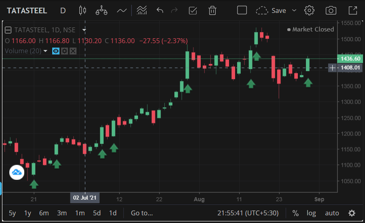Screen dimensions: 365x223
Task: Click the Go to... button
Action: (x=142, y=213)
